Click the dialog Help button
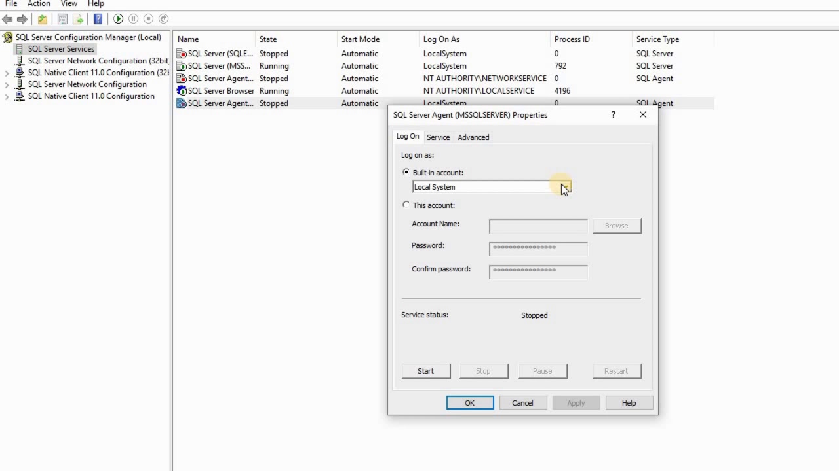 click(629, 403)
